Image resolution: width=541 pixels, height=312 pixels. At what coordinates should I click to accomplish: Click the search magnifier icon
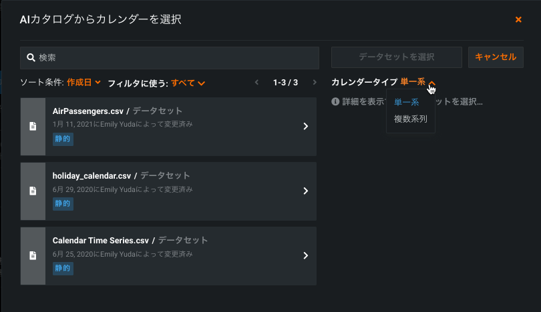(31, 58)
